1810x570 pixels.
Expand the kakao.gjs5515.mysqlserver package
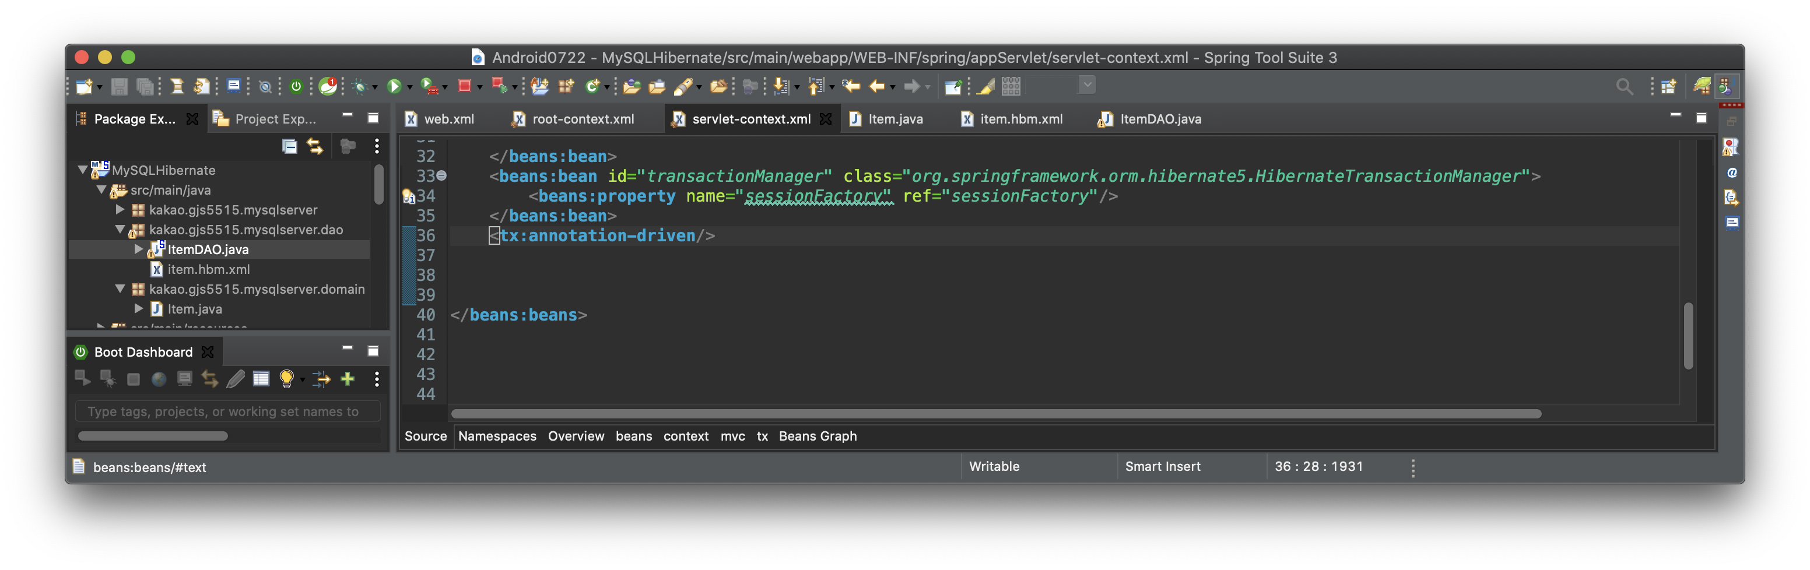[x=120, y=209]
